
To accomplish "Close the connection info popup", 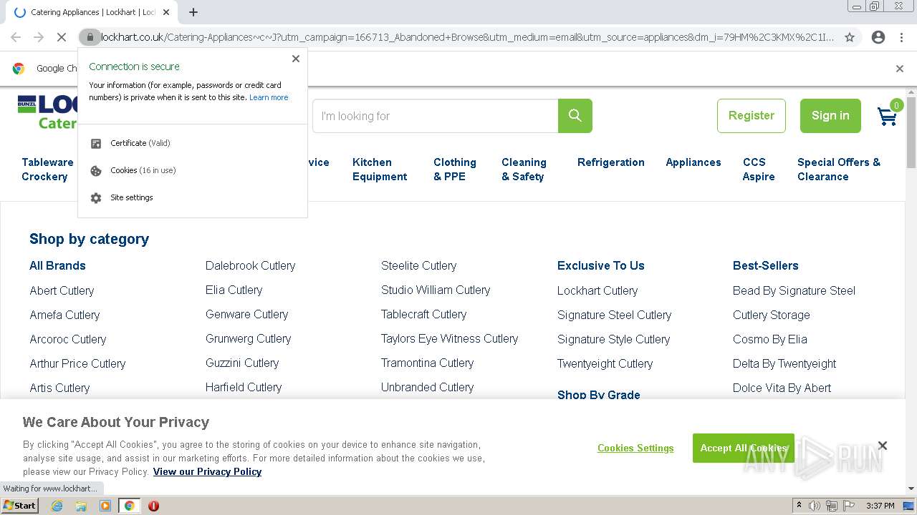I will [x=296, y=59].
